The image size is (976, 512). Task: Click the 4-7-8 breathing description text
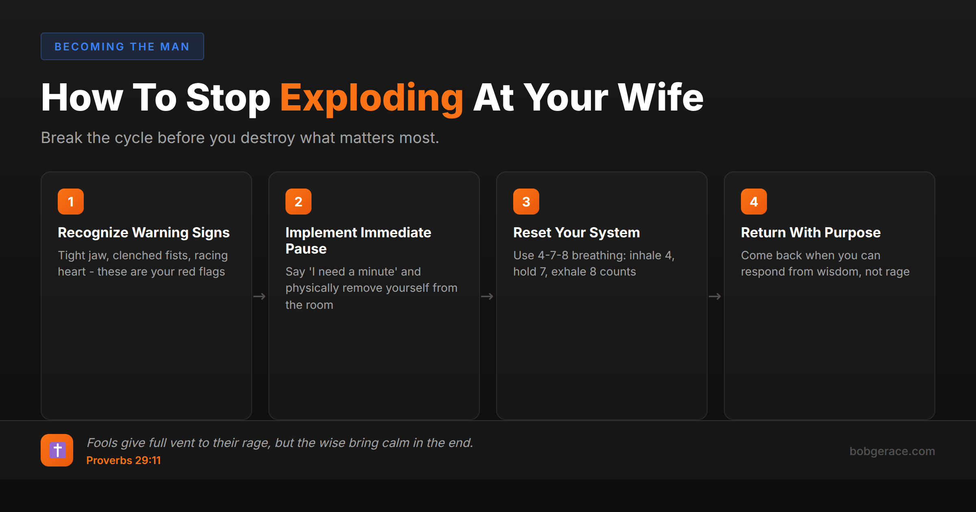(593, 263)
